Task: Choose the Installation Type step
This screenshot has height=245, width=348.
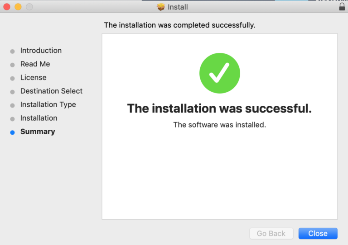Action: (48, 105)
